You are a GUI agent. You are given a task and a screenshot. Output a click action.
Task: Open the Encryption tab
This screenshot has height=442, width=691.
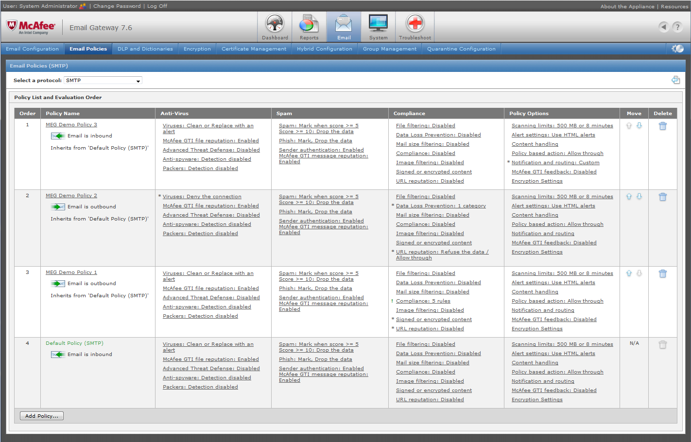point(197,49)
